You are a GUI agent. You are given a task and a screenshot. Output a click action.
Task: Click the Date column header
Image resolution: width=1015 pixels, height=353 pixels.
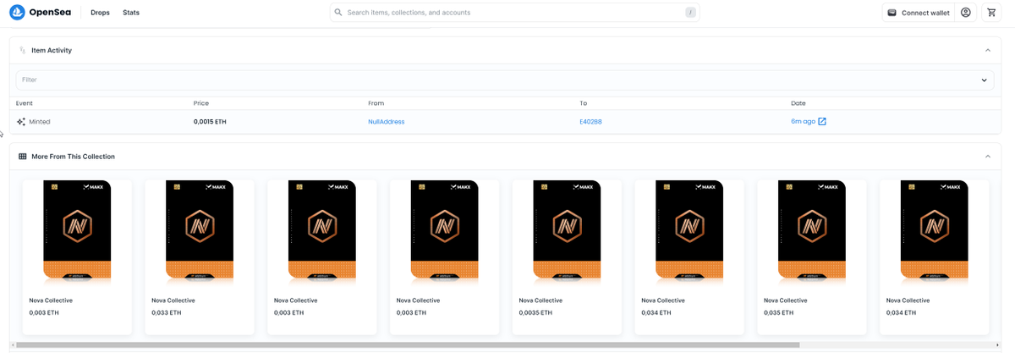798,103
